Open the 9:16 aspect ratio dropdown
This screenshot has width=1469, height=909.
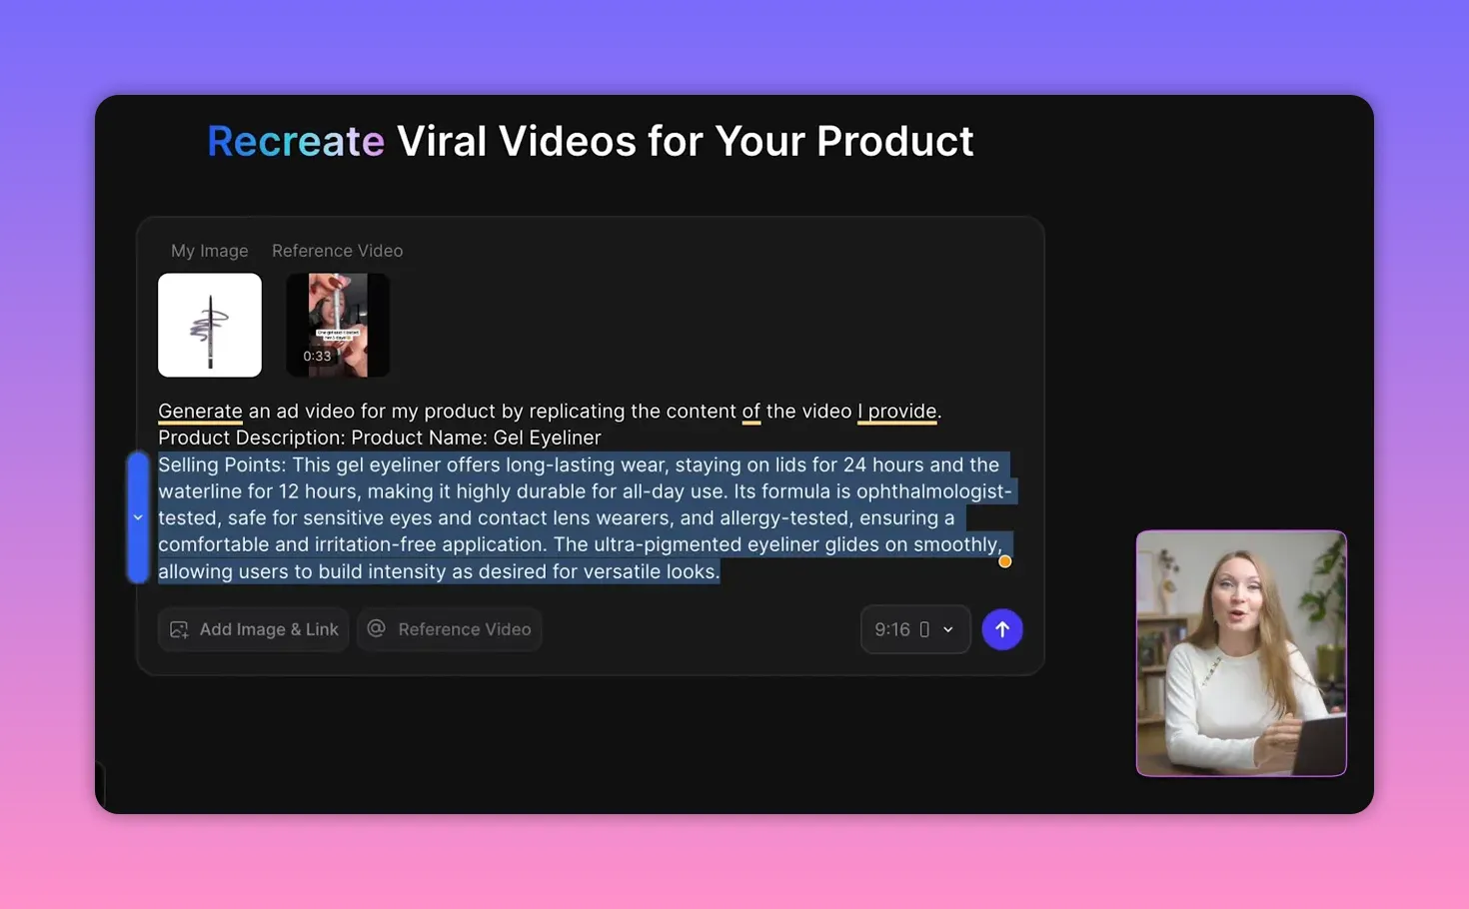tap(914, 629)
